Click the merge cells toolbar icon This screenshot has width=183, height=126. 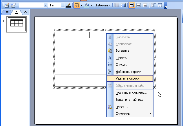pyautogui.click(x=117, y=5)
